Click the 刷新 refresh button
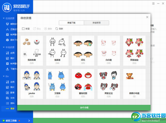 click(59, 29)
